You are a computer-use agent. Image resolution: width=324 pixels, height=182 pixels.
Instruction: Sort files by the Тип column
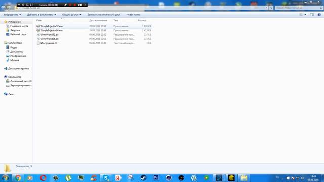point(116,20)
